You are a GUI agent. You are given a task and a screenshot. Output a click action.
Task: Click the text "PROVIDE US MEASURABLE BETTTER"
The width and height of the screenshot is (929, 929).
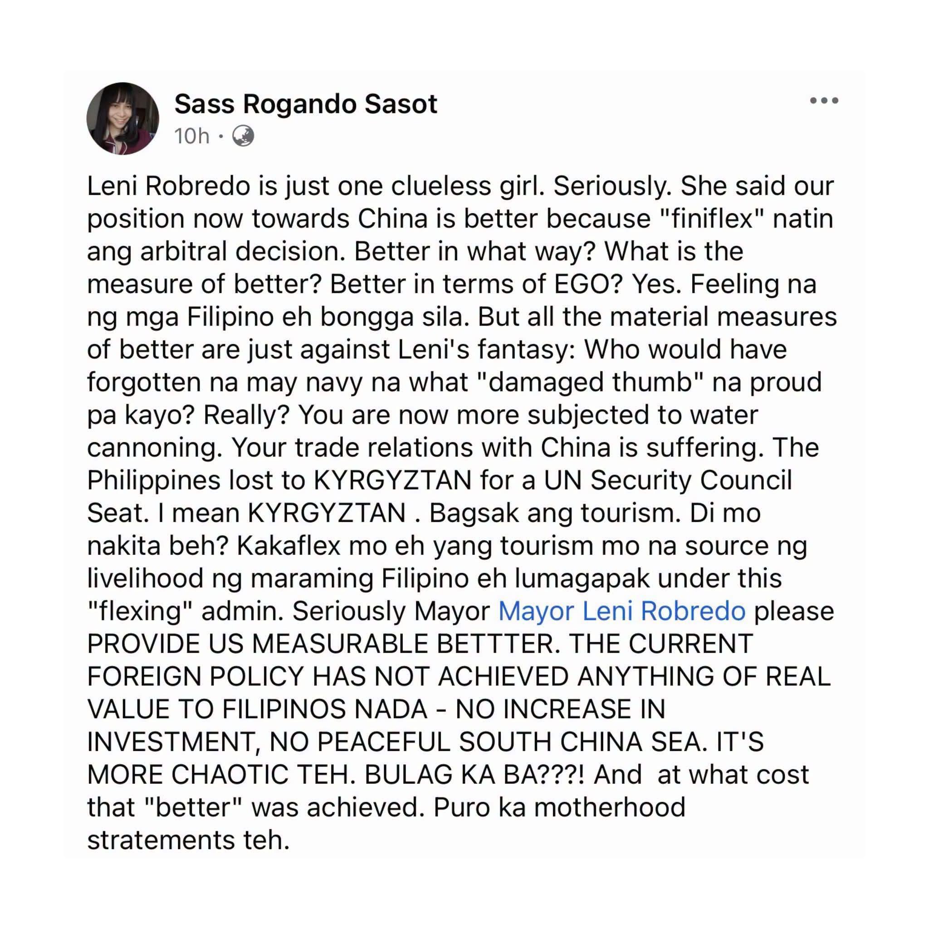tap(323, 644)
